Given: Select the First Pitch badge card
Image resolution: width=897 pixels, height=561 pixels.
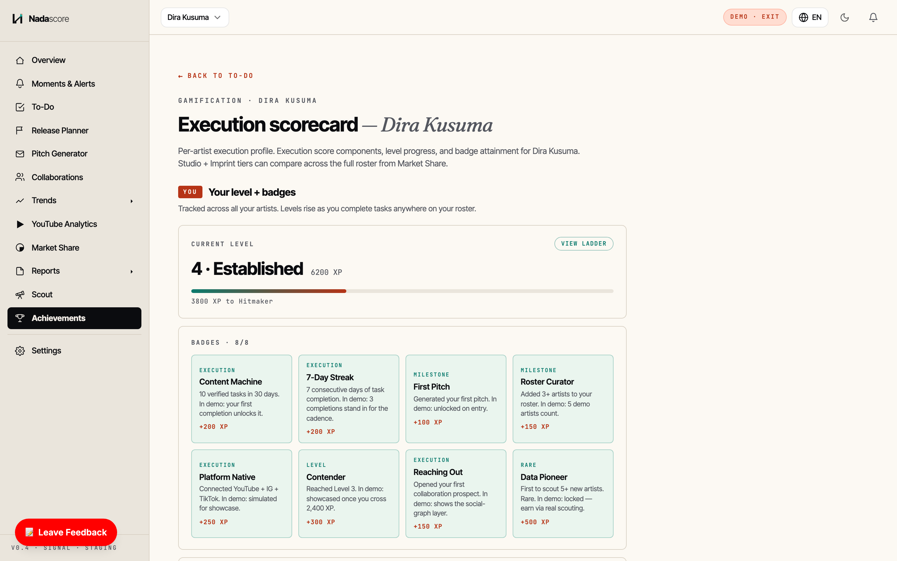Looking at the screenshot, I should pos(456,399).
